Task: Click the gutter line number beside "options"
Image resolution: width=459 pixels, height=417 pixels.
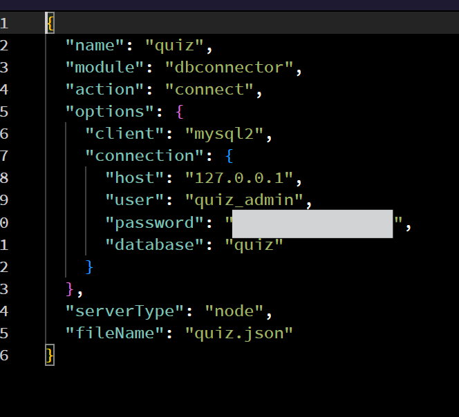Action: [x=4, y=112]
